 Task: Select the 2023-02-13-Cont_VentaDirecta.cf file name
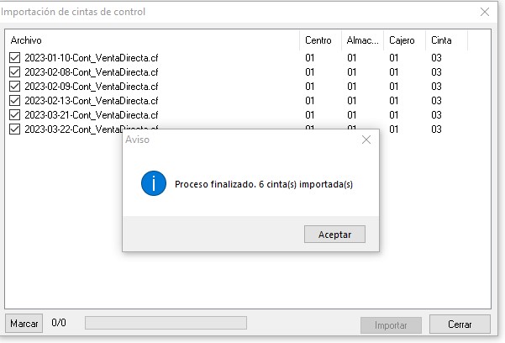92,101
